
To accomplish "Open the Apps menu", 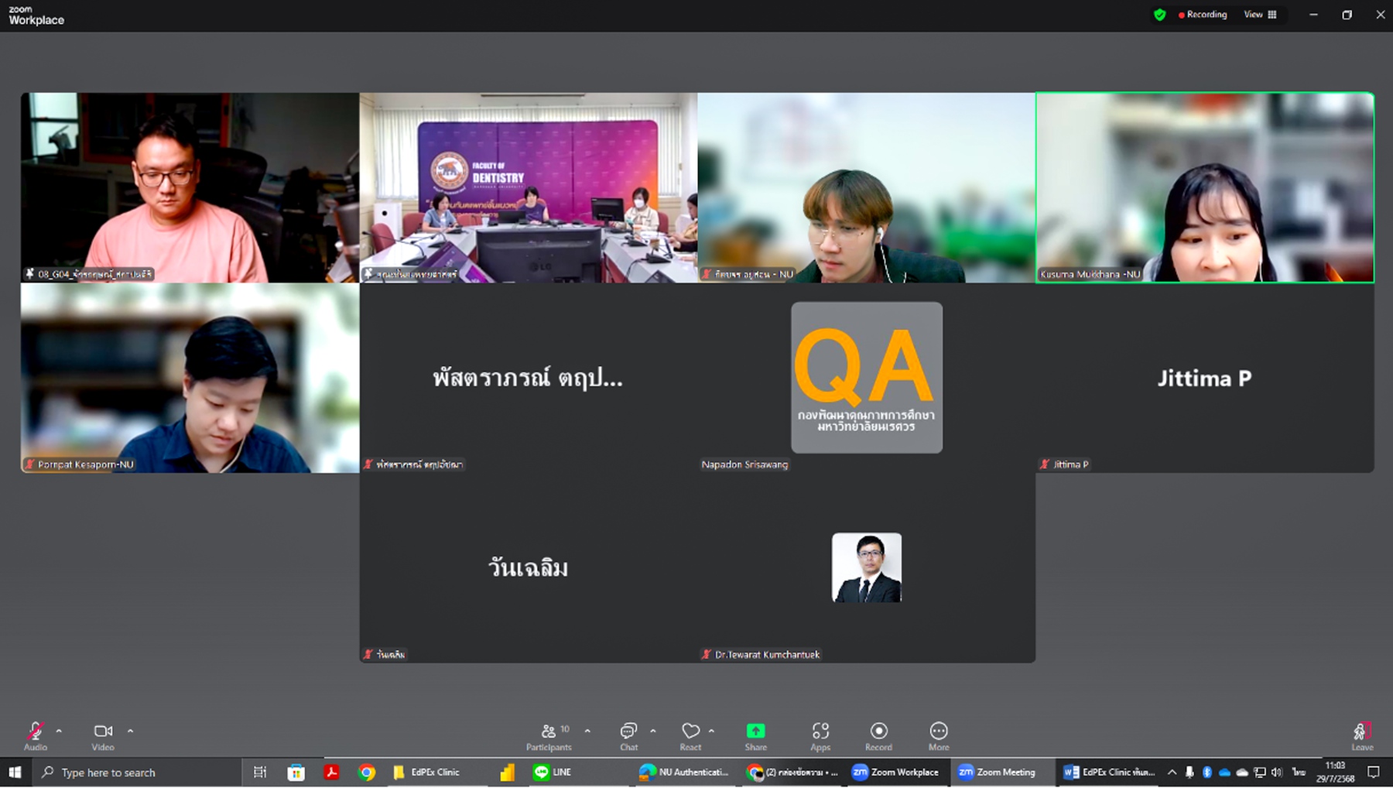I will click(820, 731).
